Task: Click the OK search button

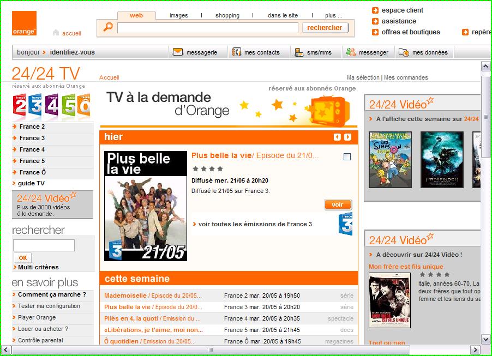Action: 23,258
